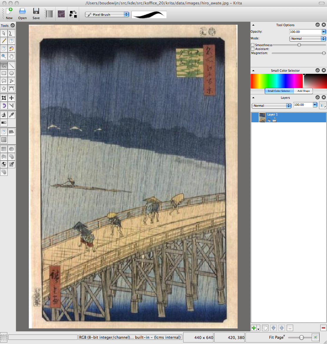Image resolution: width=327 pixels, height=344 pixels.
Task: Select the gradient tool
Action: pyautogui.click(x=4, y=123)
